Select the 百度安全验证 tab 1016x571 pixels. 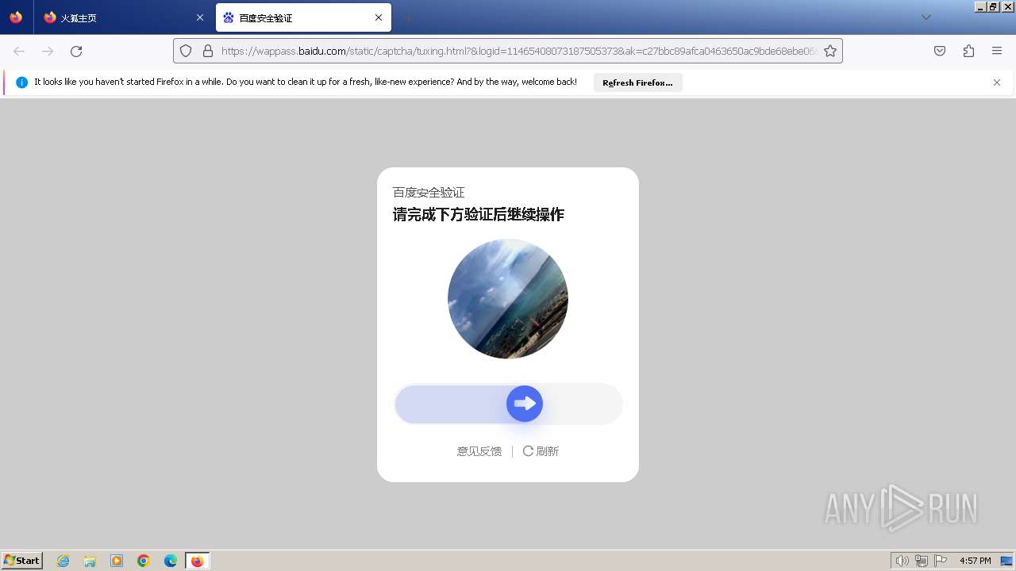[303, 17]
